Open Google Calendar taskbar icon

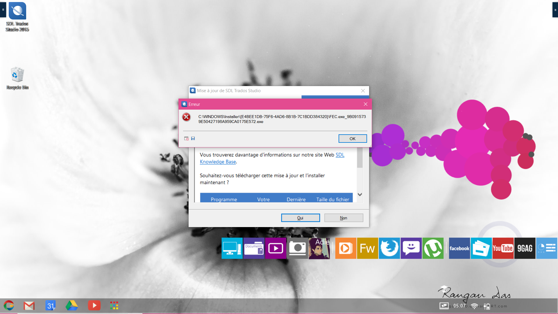tap(51, 306)
